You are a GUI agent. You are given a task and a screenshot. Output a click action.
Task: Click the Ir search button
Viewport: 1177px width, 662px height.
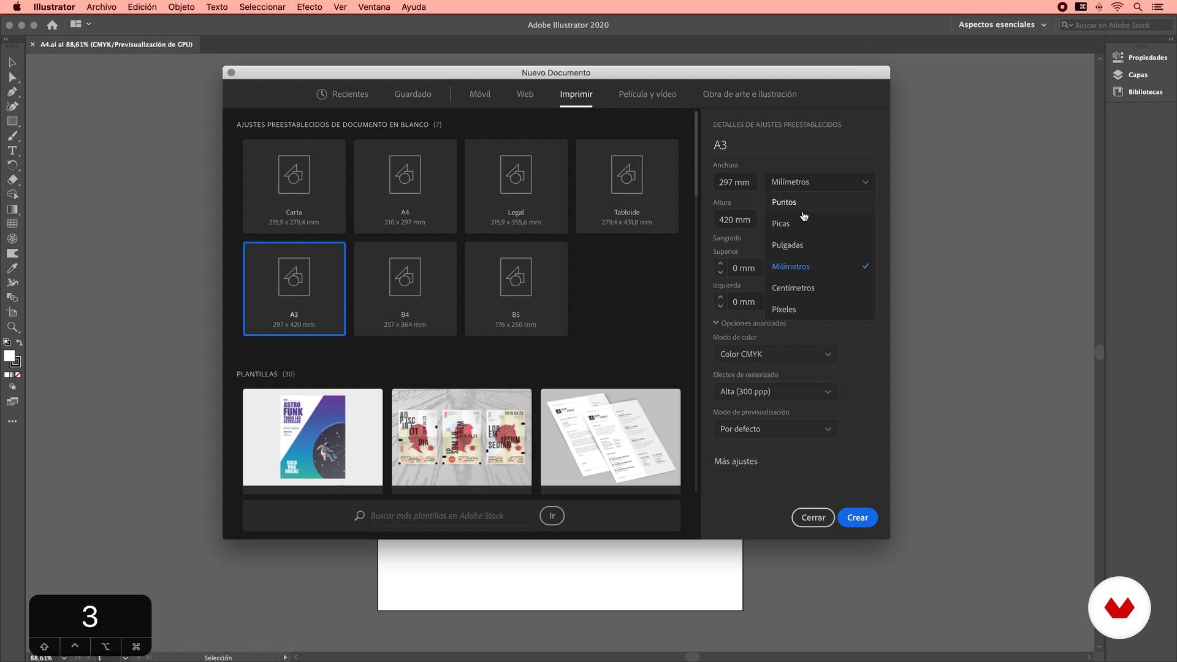[x=552, y=516]
